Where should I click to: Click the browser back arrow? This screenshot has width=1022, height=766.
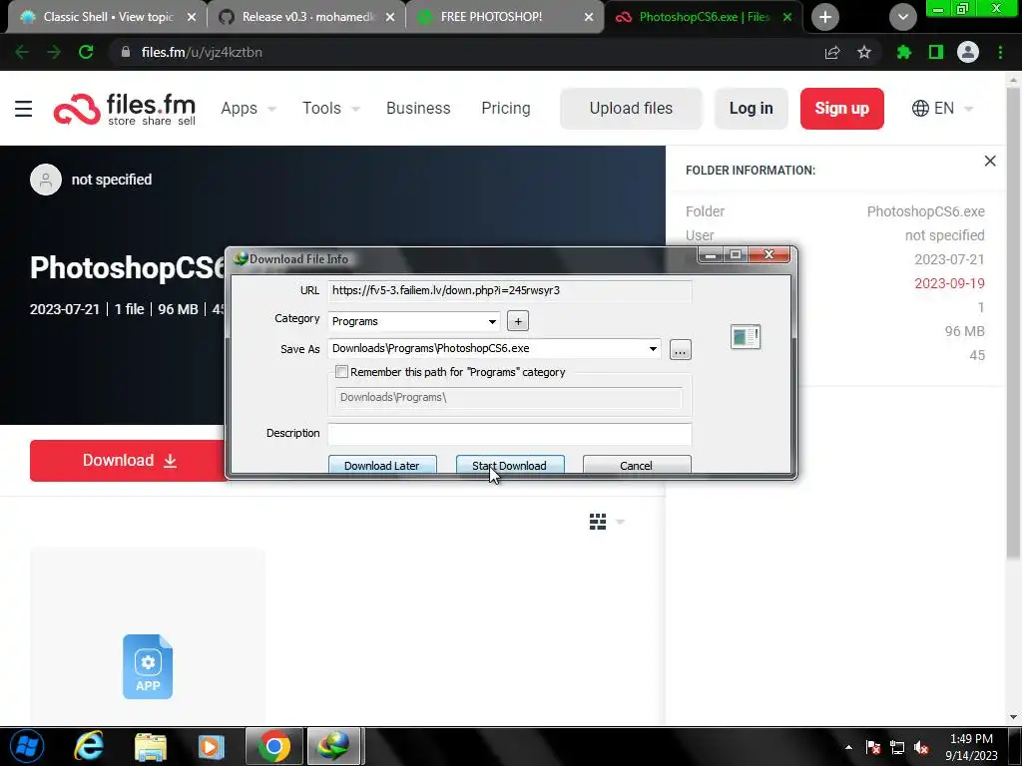pos(22,52)
